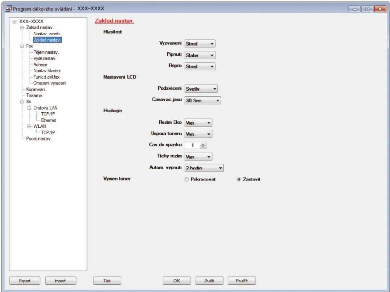Select Nastav. zasob. tree item
Viewport: 390px width, 292px height.
47,34
